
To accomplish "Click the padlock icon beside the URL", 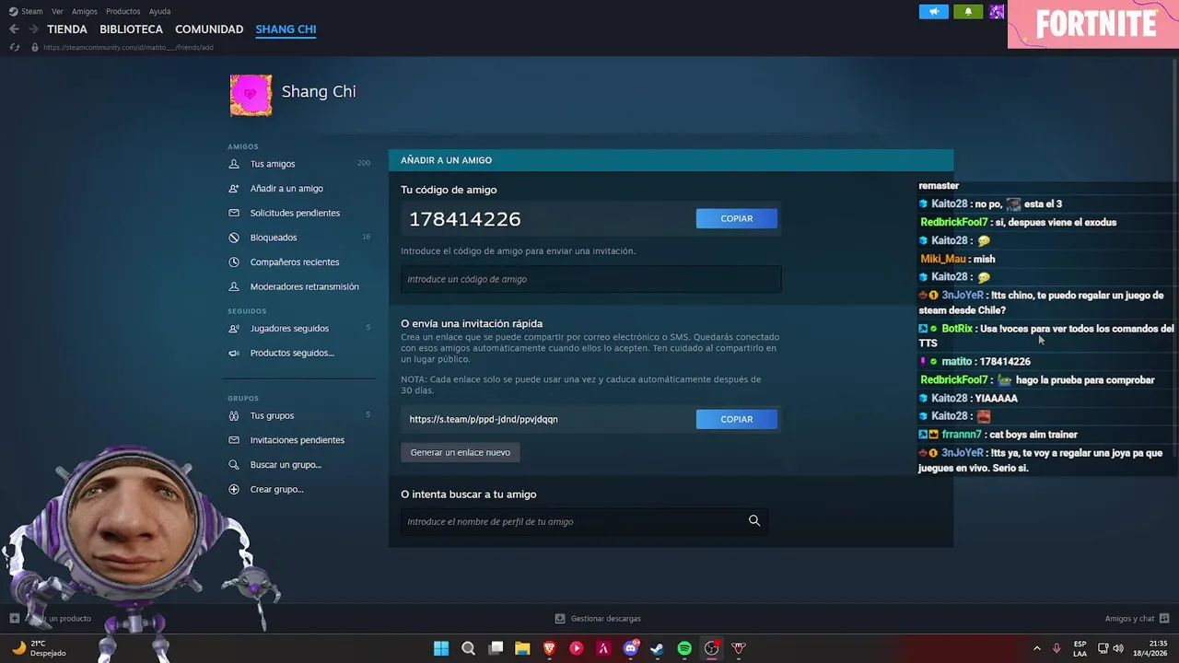I will pos(35,47).
